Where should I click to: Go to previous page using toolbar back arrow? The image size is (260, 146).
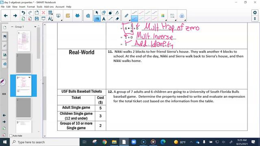tap(6, 16)
